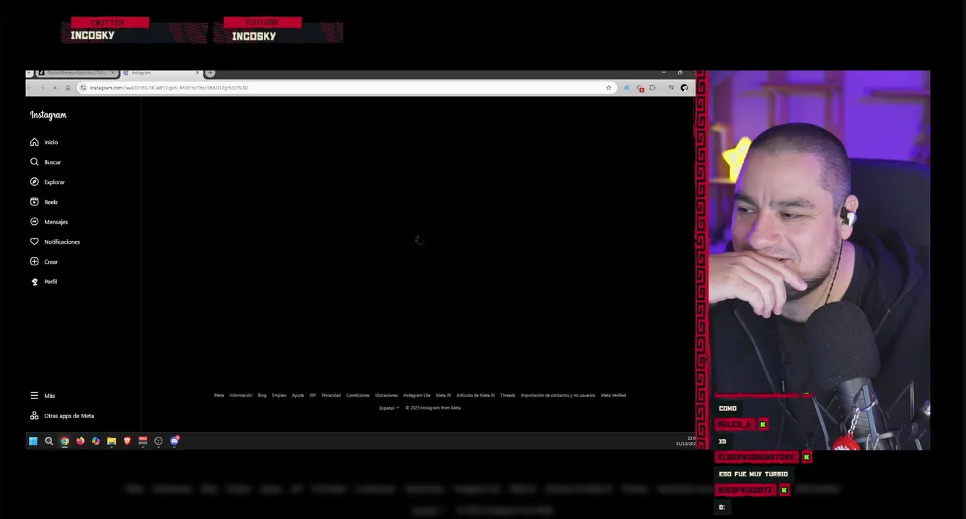Open the browser profile avatar icon
Viewport: 966px width, 519px height.
[684, 88]
